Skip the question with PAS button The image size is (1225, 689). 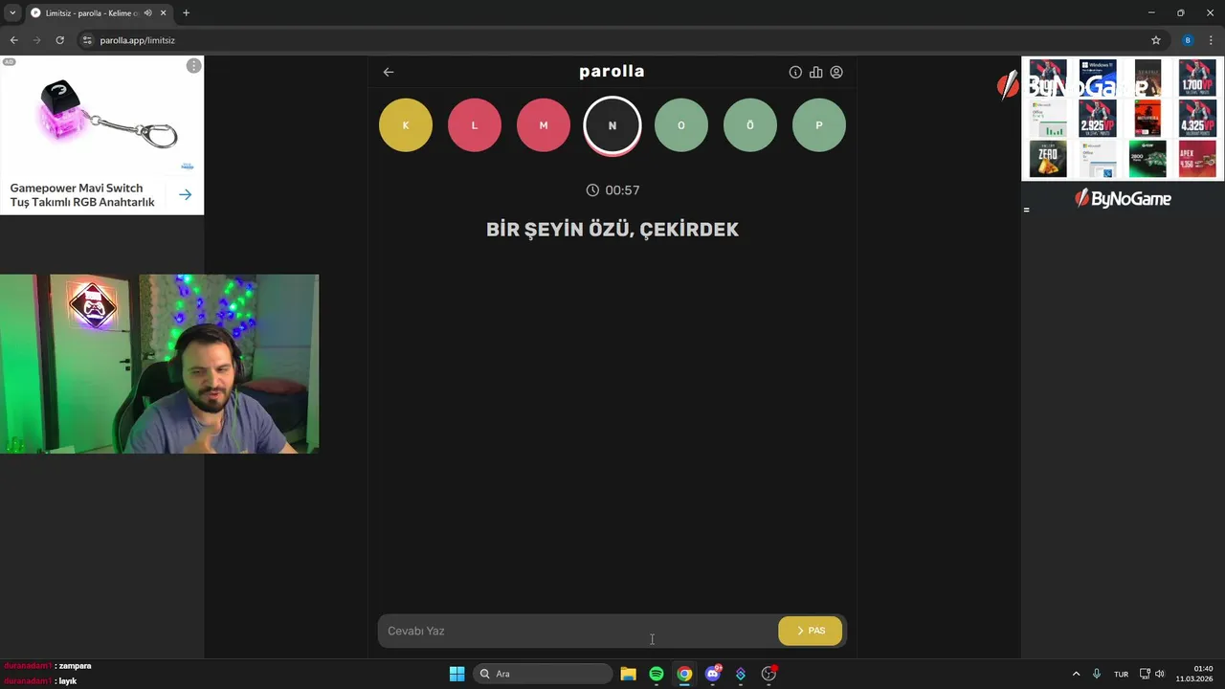click(x=811, y=631)
